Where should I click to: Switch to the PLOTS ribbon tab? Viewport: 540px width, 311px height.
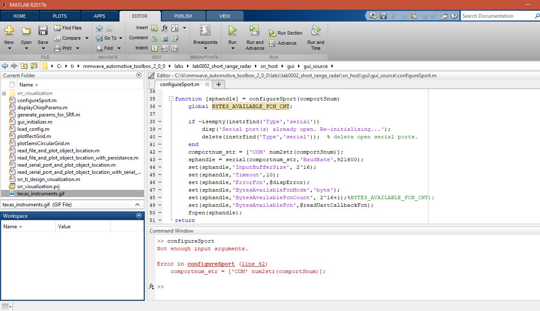60,16
